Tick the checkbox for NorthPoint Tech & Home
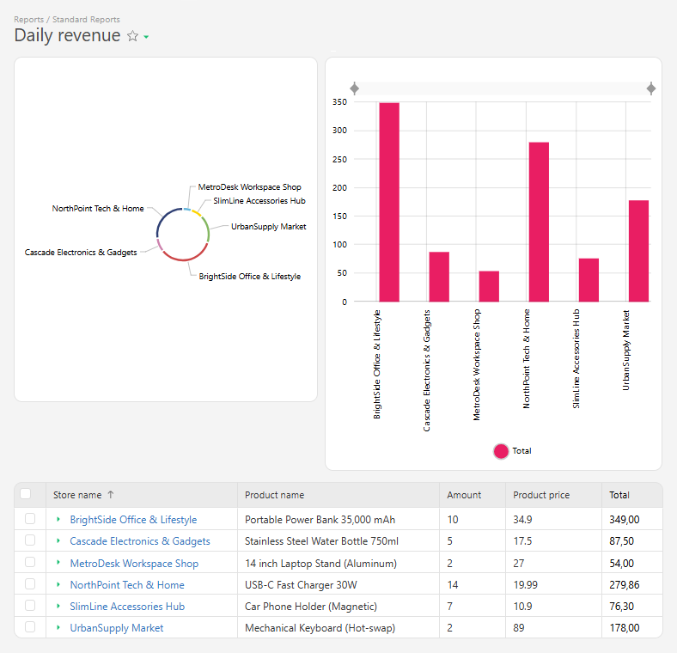Image resolution: width=677 pixels, height=653 pixels. (x=30, y=584)
